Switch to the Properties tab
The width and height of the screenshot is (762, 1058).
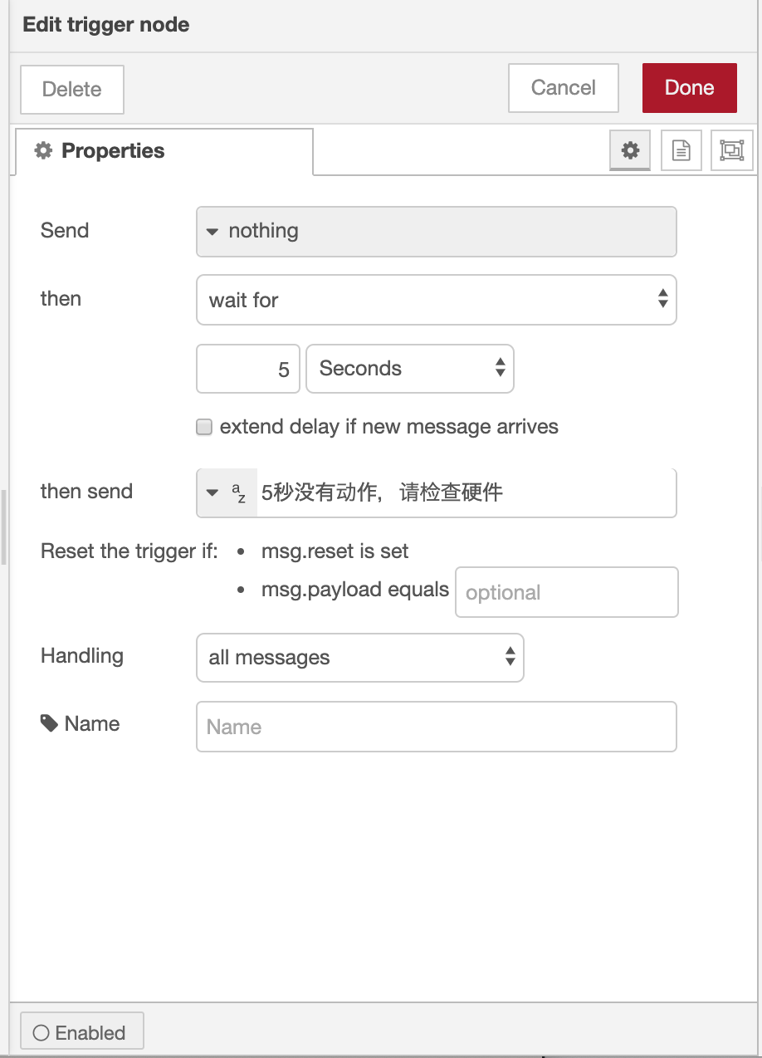113,150
